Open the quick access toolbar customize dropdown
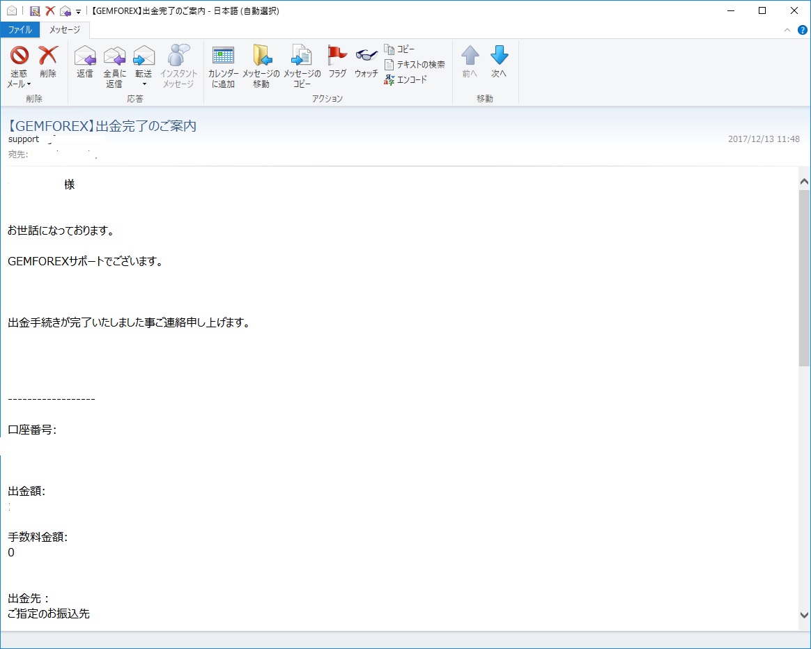Image resolution: width=811 pixels, height=649 pixels. pyautogui.click(x=78, y=11)
